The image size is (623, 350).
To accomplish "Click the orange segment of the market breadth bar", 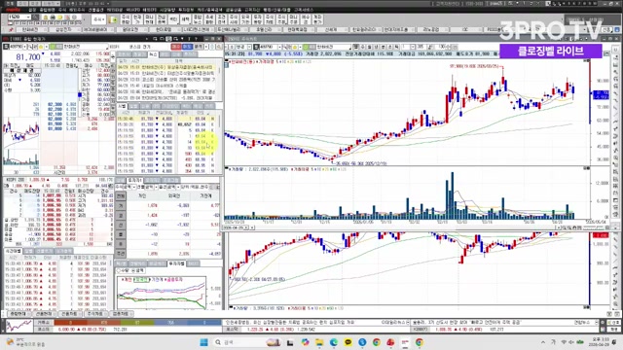I will point(104,323).
